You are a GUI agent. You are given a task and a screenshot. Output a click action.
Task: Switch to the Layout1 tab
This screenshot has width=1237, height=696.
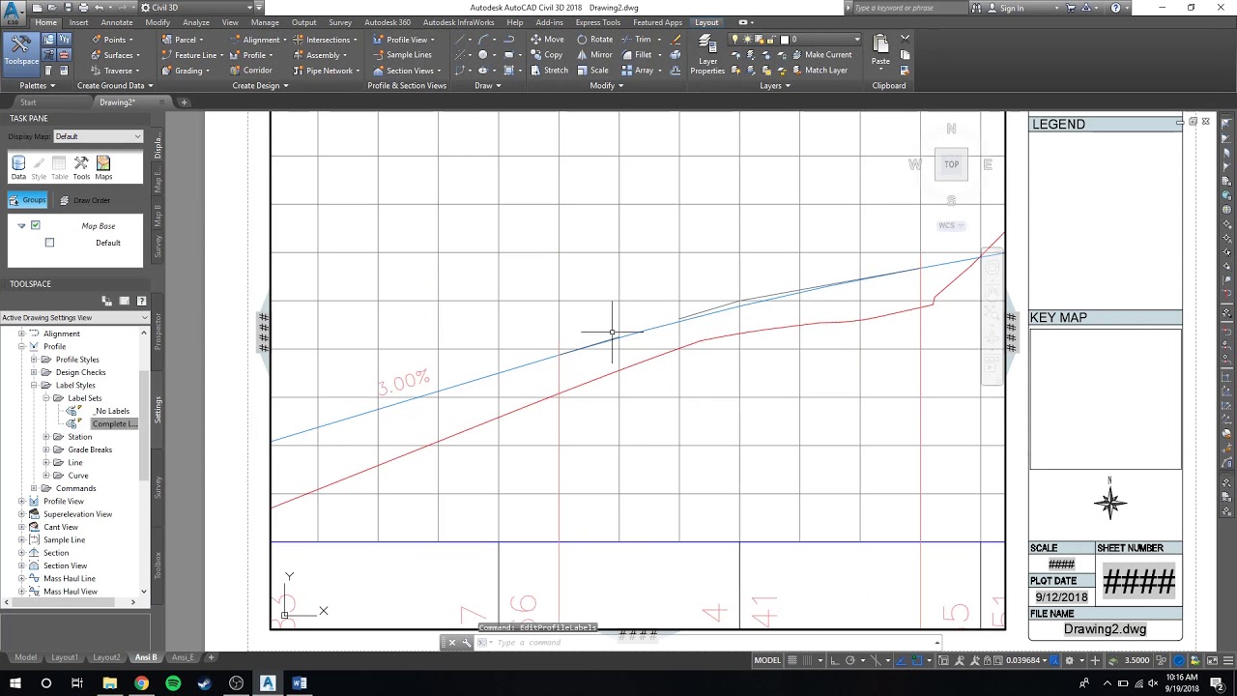click(65, 657)
